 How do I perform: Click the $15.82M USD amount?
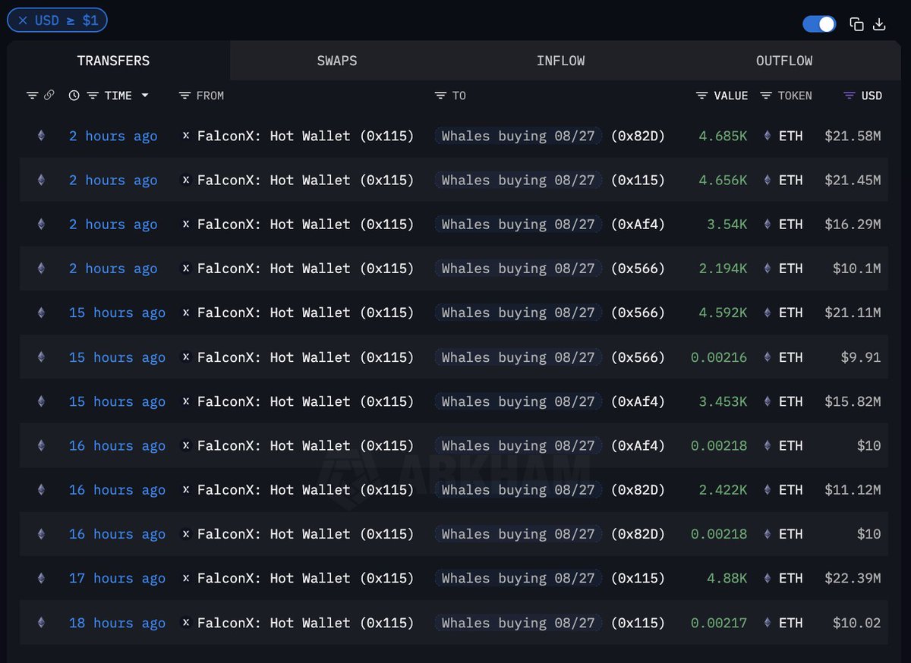(x=853, y=401)
